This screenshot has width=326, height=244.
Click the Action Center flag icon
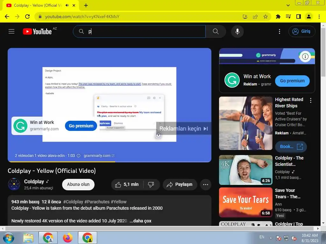click(278, 238)
